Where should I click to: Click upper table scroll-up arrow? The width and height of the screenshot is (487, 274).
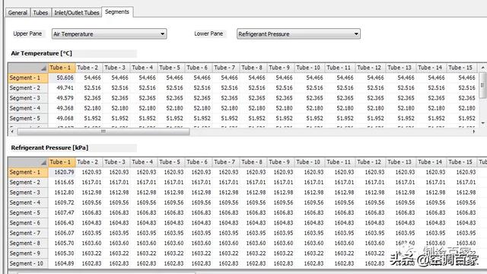click(482, 68)
